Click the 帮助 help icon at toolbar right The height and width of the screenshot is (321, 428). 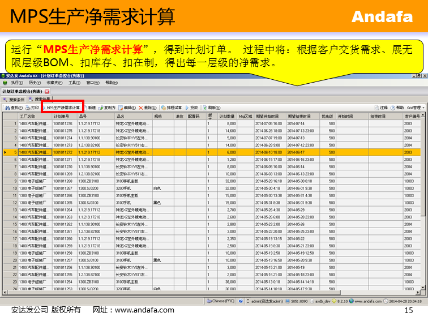point(397,108)
